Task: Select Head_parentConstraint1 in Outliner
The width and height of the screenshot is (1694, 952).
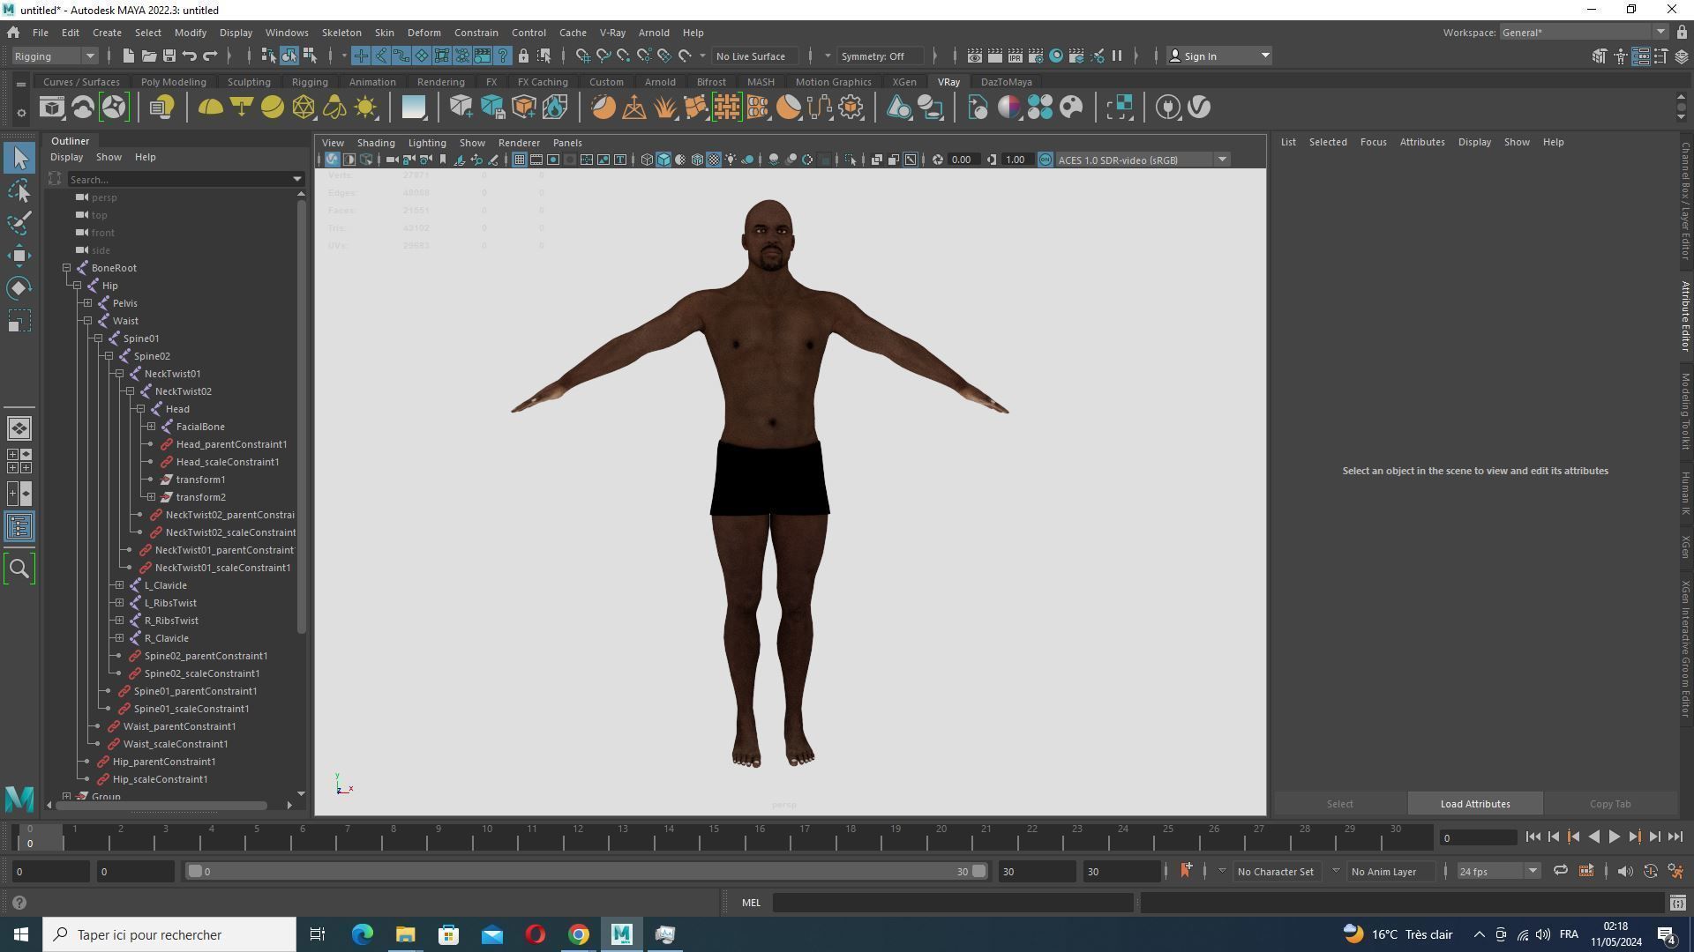Action: click(231, 444)
